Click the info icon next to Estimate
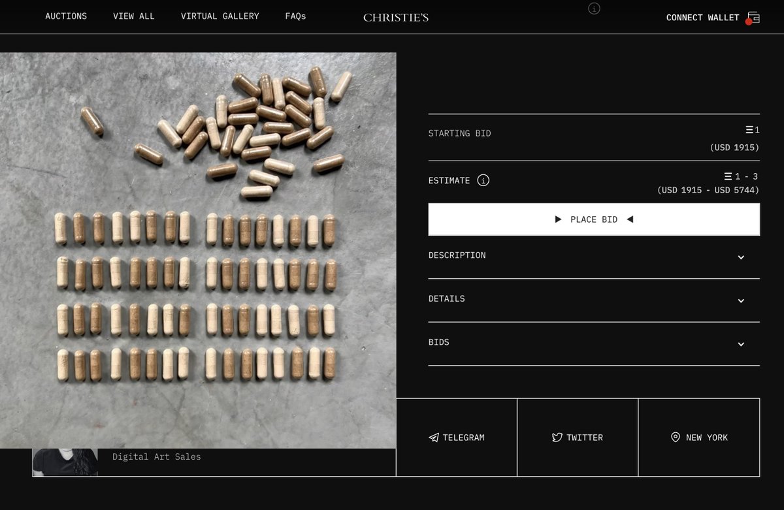 click(x=483, y=180)
